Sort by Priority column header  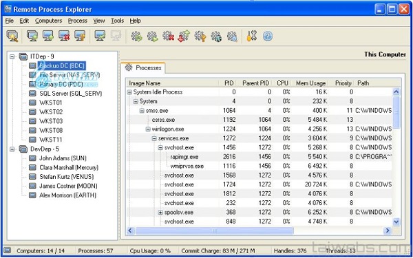tap(342, 83)
